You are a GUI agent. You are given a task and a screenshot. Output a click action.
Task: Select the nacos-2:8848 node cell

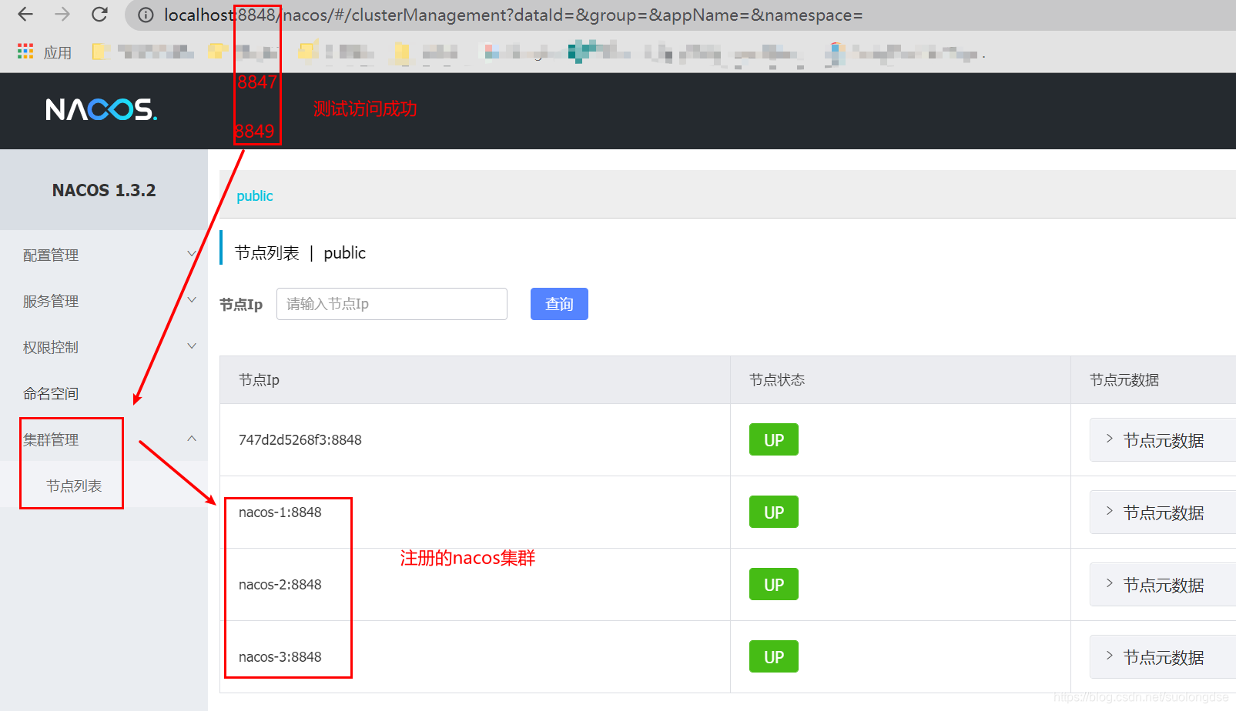474,585
